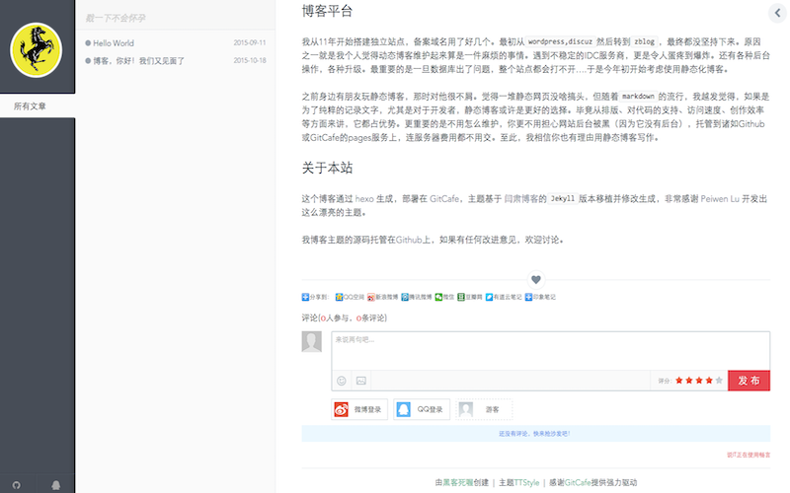Open the emoji picker in comment box

click(x=342, y=381)
